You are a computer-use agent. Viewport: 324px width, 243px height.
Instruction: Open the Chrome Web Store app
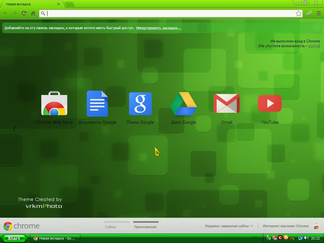[x=54, y=108]
